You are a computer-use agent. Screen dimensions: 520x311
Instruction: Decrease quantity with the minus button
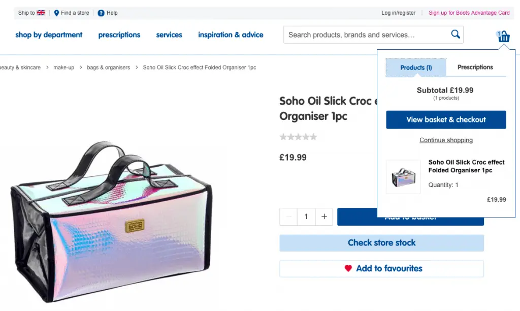(x=288, y=216)
